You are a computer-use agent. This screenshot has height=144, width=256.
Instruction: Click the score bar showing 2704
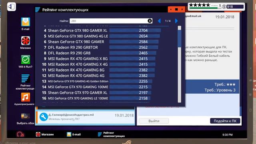(x=135, y=30)
